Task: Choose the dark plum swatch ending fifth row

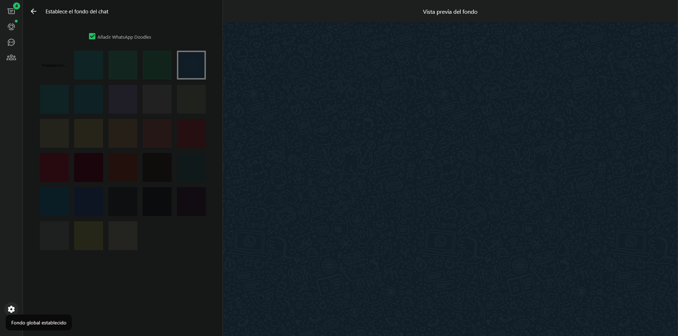Action: (x=192, y=202)
